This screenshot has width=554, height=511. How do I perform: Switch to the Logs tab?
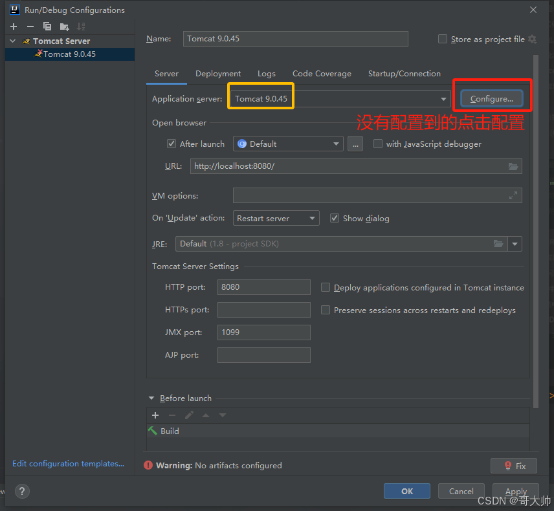[x=267, y=74]
